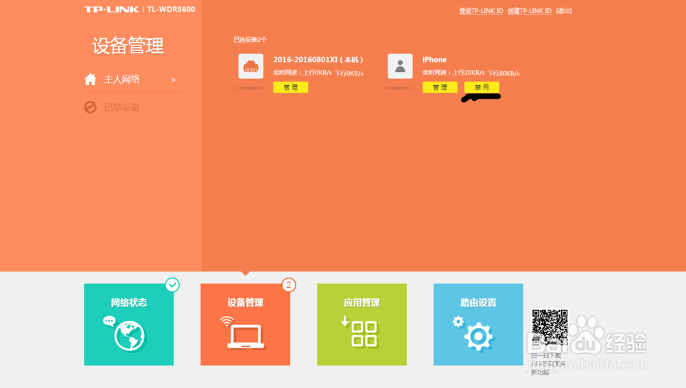Image resolution: width=686 pixels, height=388 pixels.
Task: Open the 应用管理 tile
Action: (362, 324)
